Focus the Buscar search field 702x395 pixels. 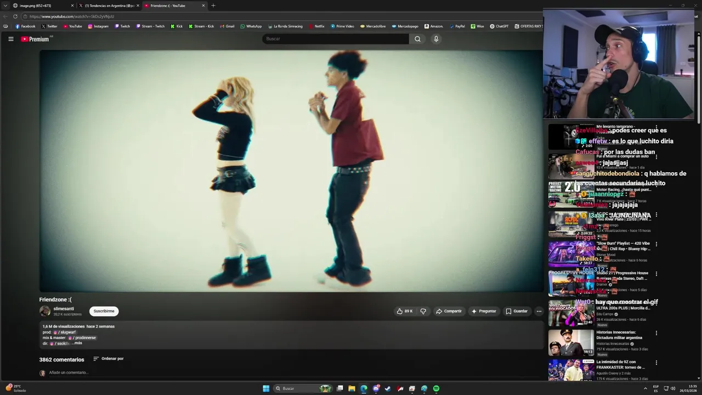(x=336, y=39)
